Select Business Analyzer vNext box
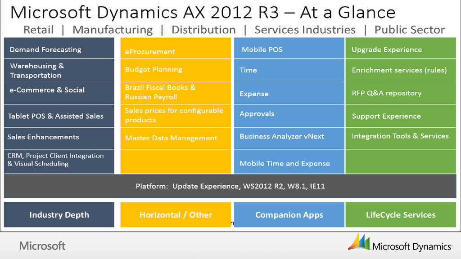This screenshot has width=461, height=259. pyautogui.click(x=289, y=138)
